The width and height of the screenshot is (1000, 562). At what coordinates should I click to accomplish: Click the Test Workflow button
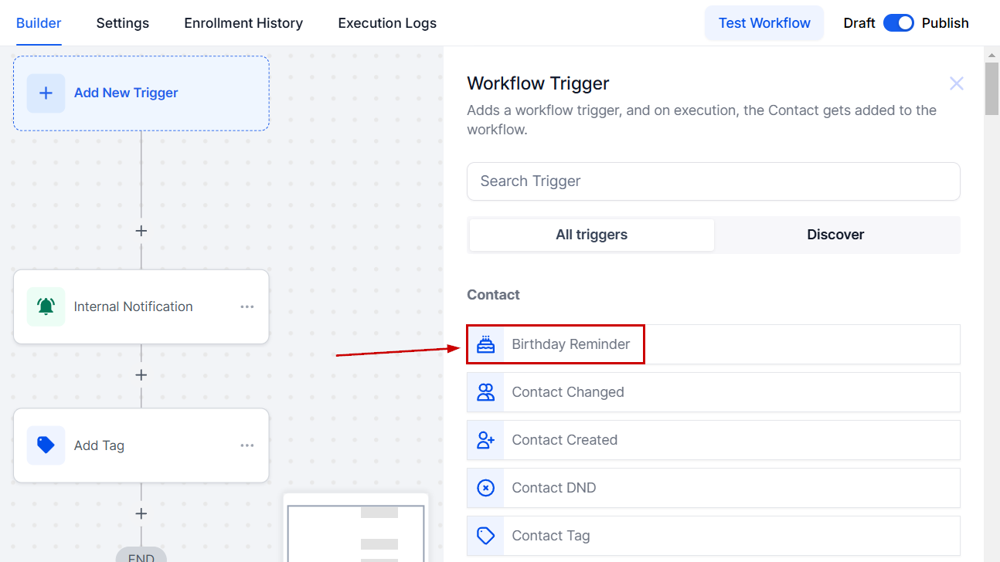click(x=764, y=23)
